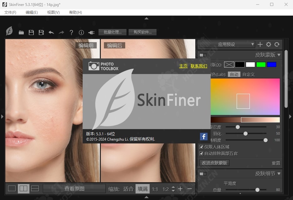
Task: Set zoom to 1:2
Action: pos(166,189)
